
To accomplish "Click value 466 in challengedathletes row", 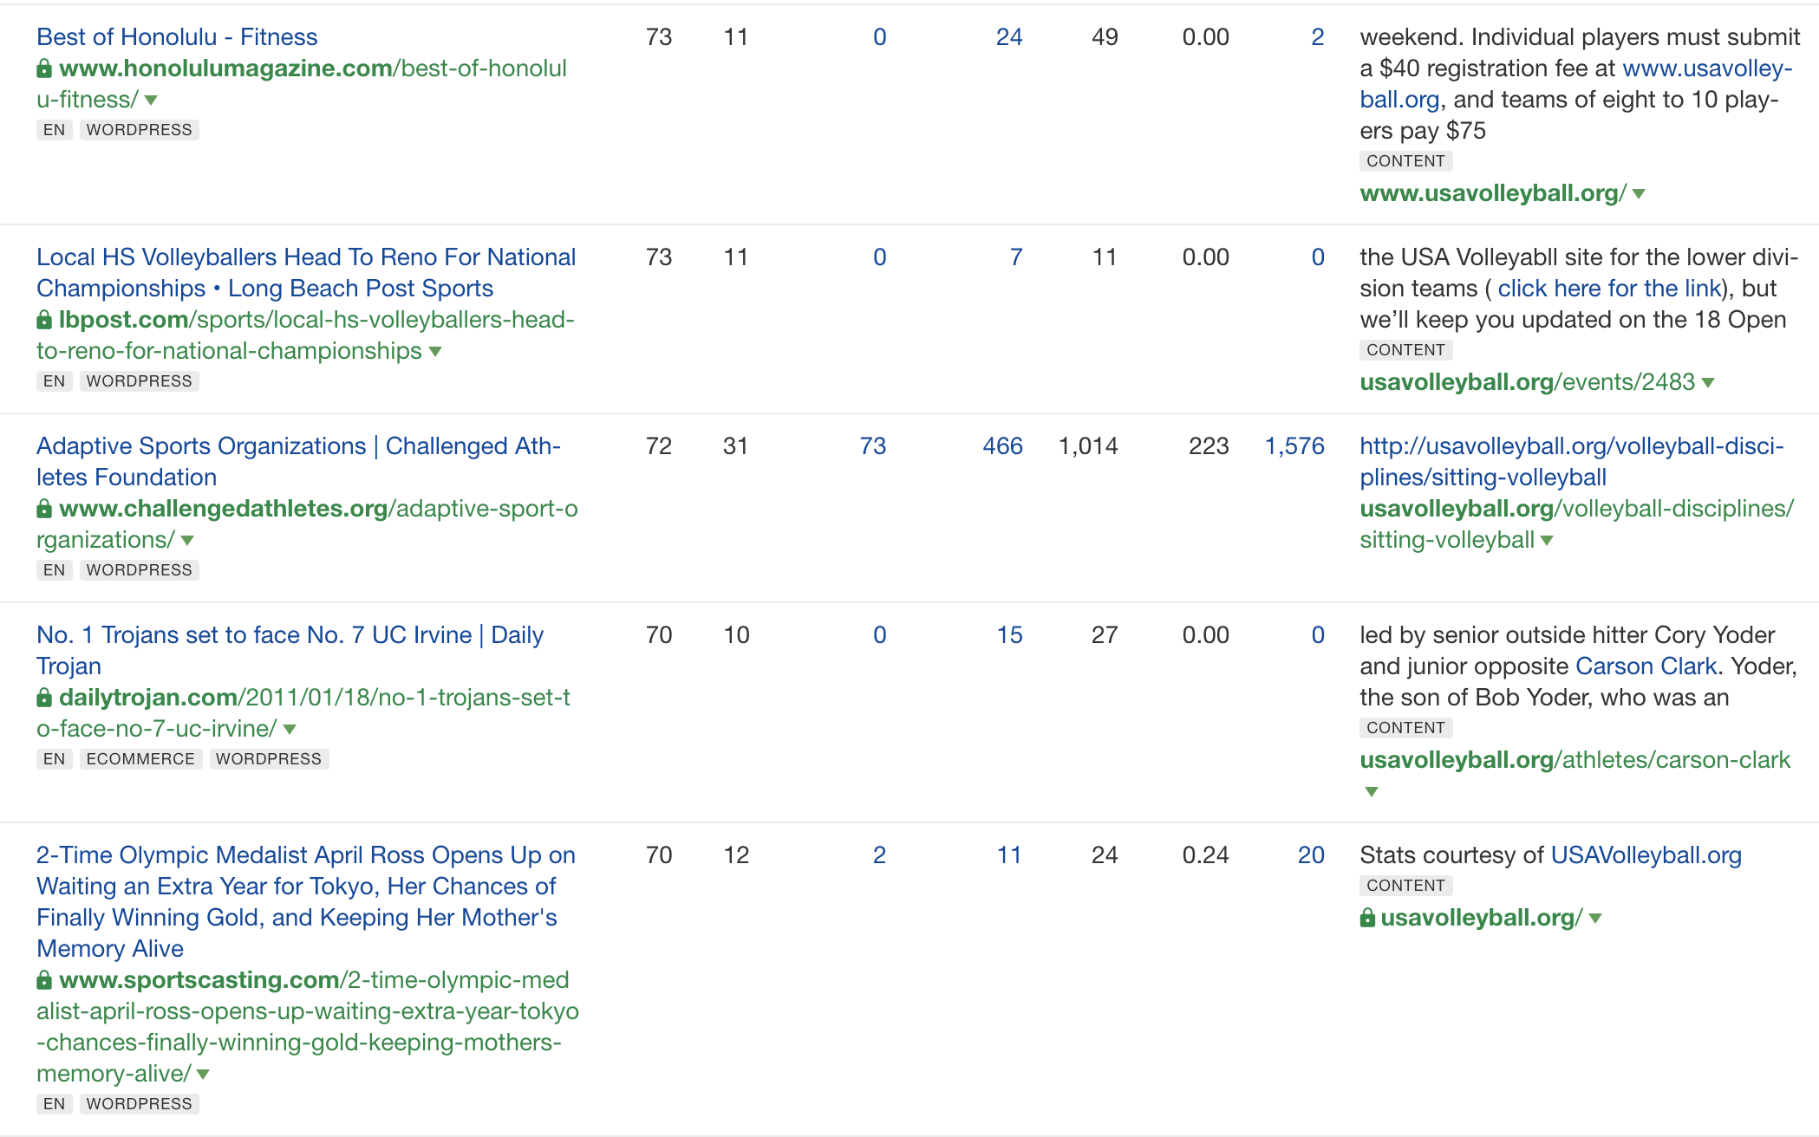I will click(x=1002, y=446).
